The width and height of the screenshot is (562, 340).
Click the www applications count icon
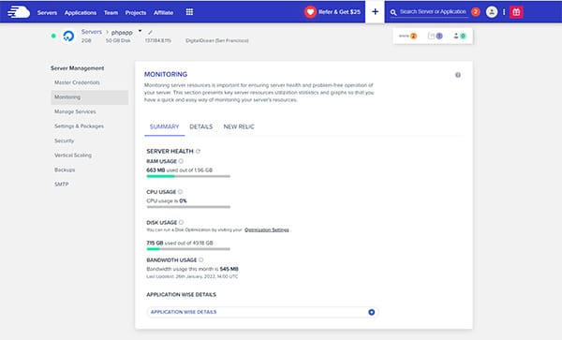click(x=407, y=36)
